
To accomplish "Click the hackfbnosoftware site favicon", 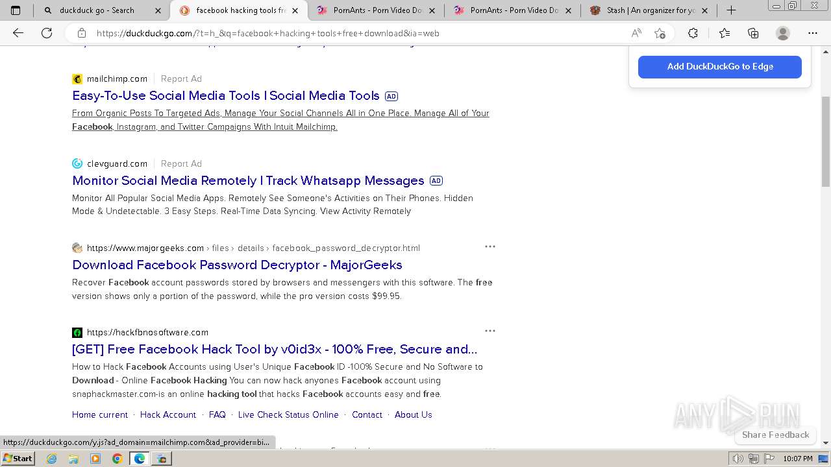I will click(77, 333).
